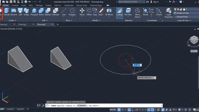Image resolution: width=199 pixels, height=112 pixels.
Task: Add a new drawing tab with plus
Action: (58, 24)
